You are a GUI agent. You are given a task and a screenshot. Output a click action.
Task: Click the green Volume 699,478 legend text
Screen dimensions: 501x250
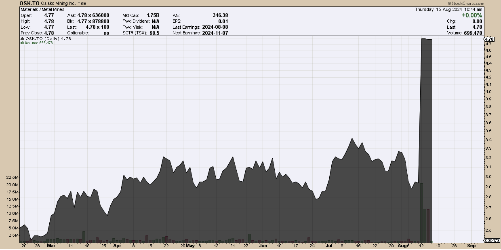pos(38,43)
